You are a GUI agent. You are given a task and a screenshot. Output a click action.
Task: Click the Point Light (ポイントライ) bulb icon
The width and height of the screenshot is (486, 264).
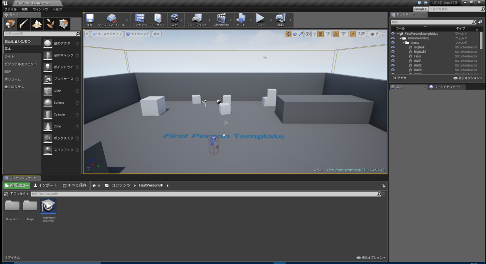click(48, 67)
